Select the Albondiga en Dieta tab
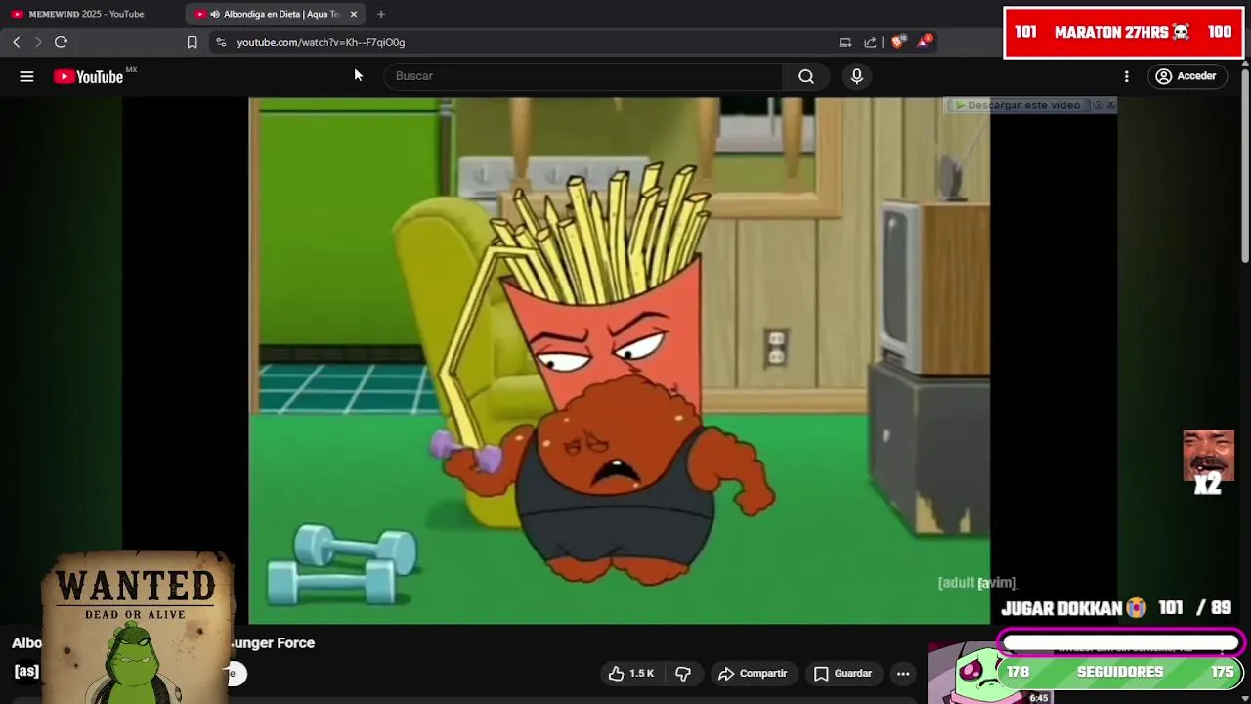 pyautogui.click(x=274, y=14)
